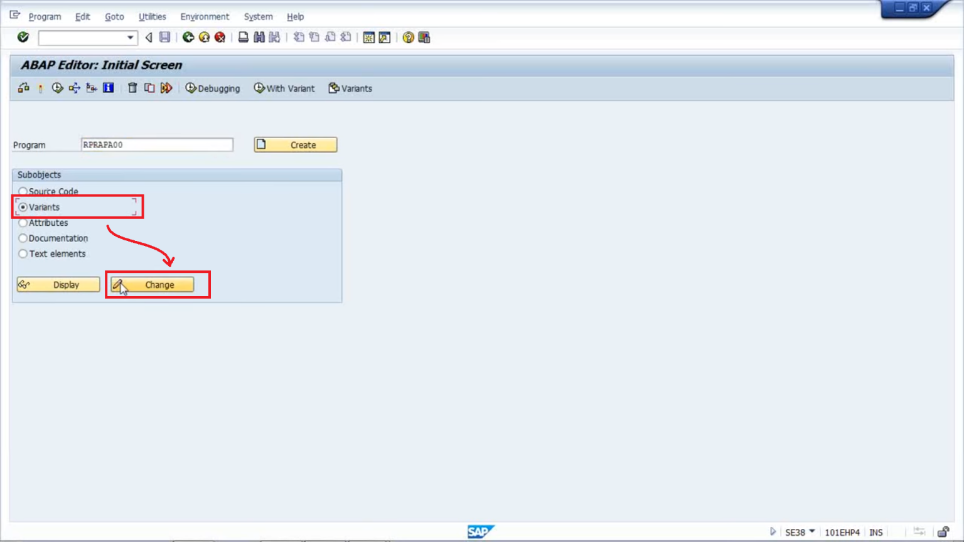Open the Utilities menu
The image size is (964, 542).
(152, 16)
